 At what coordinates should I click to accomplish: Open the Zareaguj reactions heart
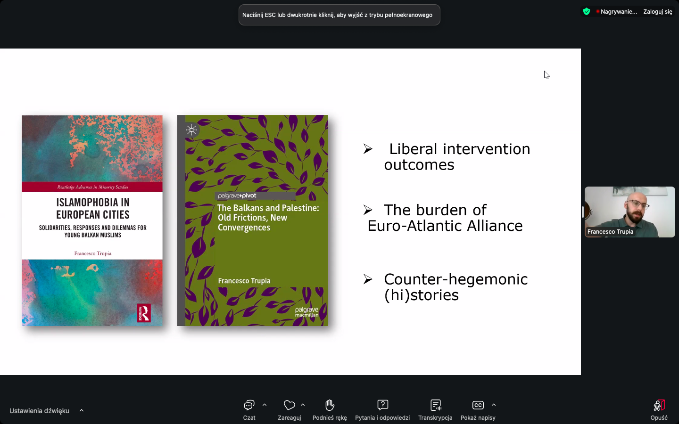coord(289,410)
